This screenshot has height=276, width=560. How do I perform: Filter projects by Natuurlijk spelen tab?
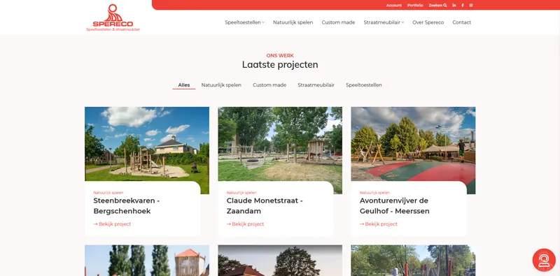click(x=221, y=85)
